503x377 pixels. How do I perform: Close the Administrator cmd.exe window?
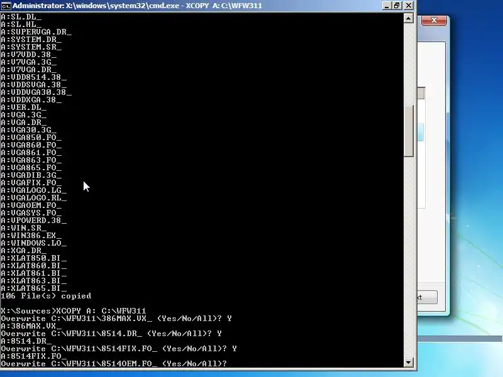point(408,6)
